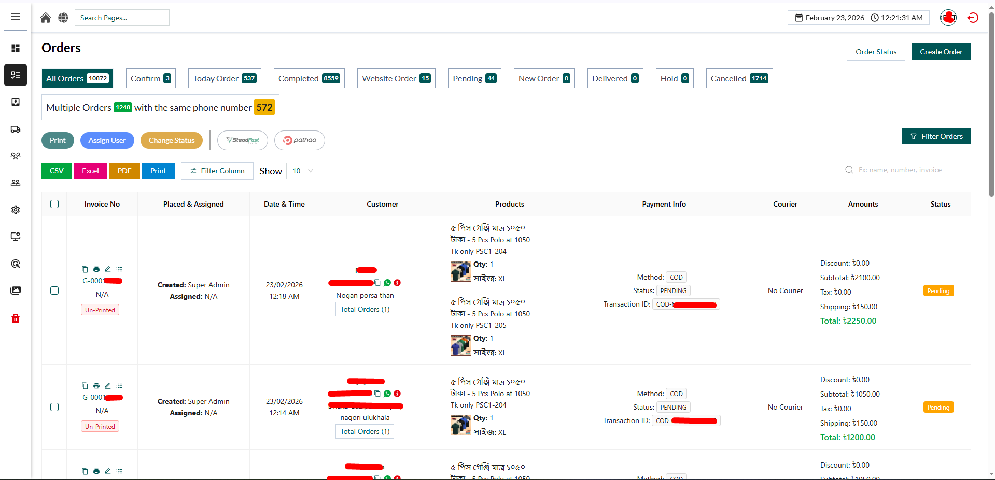995x480 pixels.
Task: Click the red logout icon
Action: click(973, 18)
